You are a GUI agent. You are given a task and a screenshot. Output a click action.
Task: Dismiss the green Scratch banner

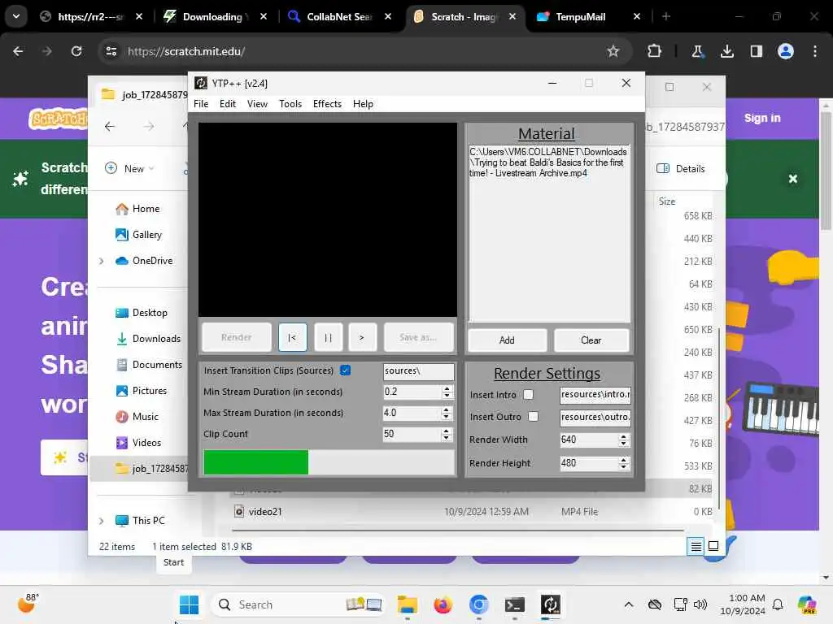click(x=792, y=179)
